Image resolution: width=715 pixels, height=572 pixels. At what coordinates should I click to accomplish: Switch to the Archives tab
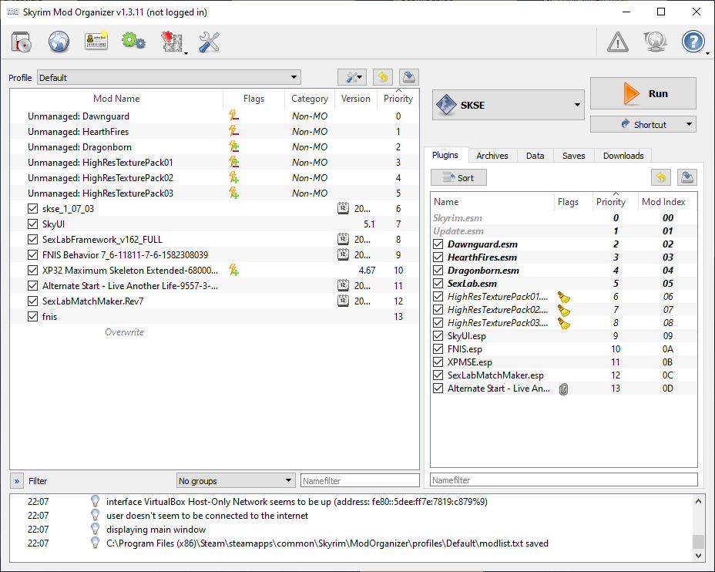click(x=492, y=156)
